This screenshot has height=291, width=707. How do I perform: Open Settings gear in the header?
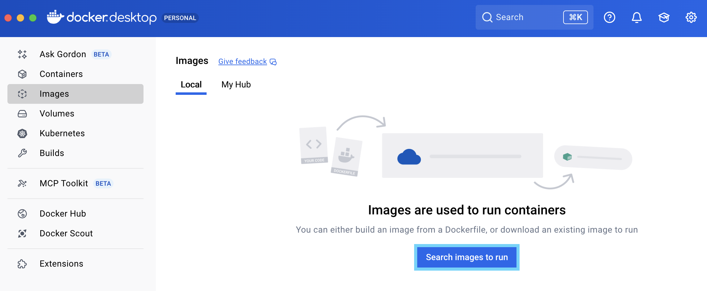(691, 17)
